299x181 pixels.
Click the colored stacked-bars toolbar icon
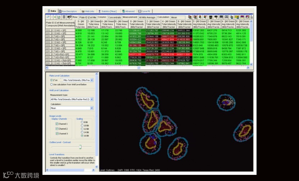click(232, 17)
